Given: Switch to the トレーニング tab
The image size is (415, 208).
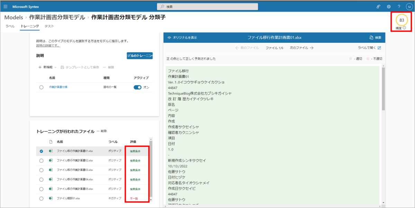Looking at the screenshot, I should (x=30, y=26).
